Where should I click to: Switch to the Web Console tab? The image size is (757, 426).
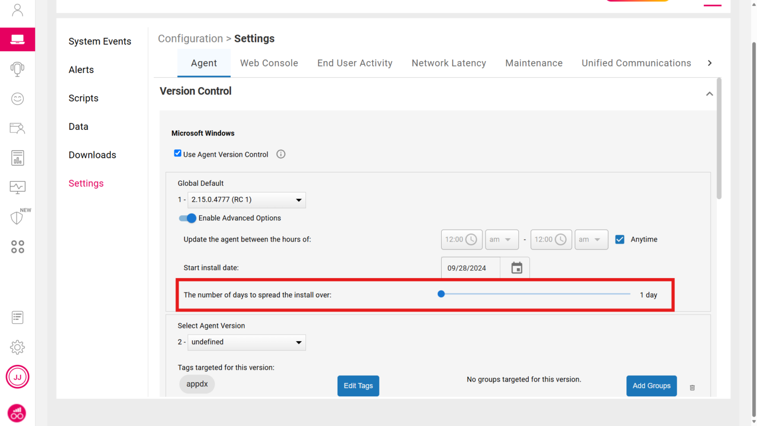(x=269, y=63)
